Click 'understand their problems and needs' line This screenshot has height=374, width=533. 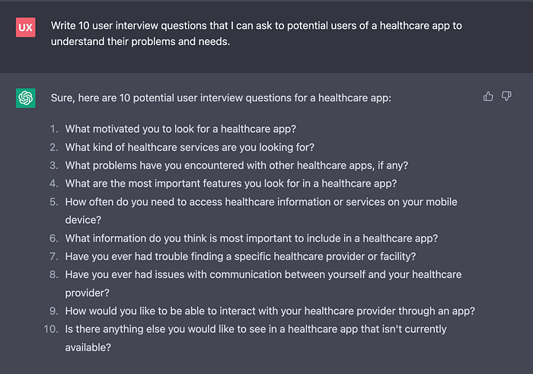pyautogui.click(x=140, y=41)
